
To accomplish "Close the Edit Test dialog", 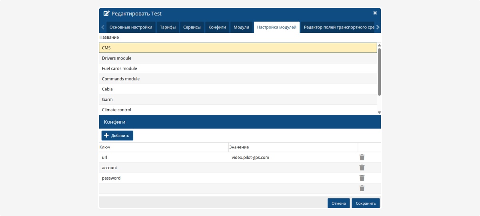I will click(375, 13).
